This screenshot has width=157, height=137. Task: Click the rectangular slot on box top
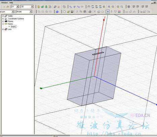coord(98,53)
